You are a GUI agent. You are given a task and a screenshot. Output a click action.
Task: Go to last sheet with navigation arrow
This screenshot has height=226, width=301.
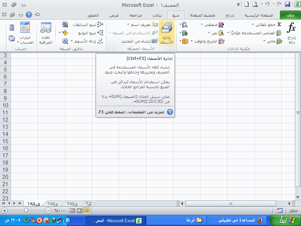pyautogui.click(x=20, y=203)
